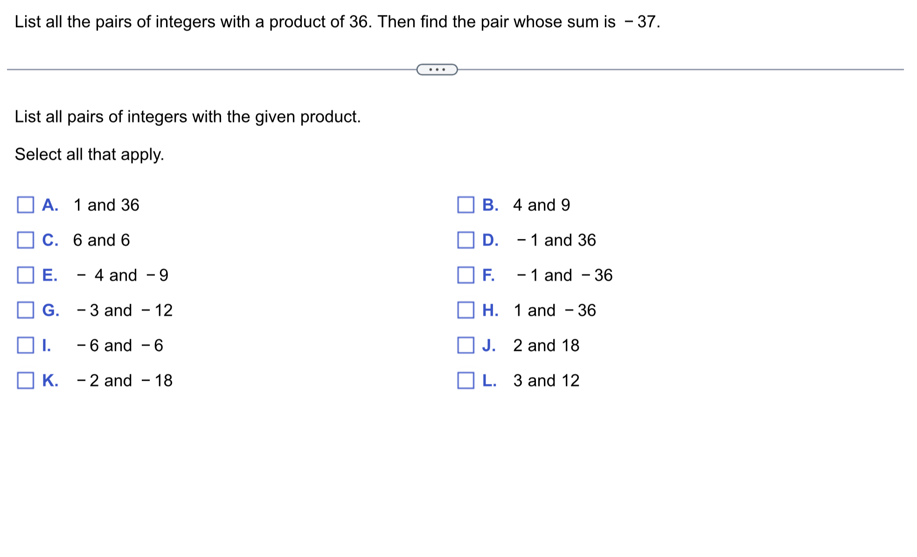
Task: Check option L, 3 and 12
Action: [x=466, y=381]
